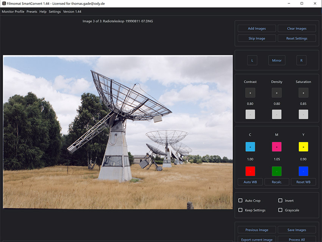Decrease Contrast with the minus button
Screen dimensions: 322x242
click(250, 115)
